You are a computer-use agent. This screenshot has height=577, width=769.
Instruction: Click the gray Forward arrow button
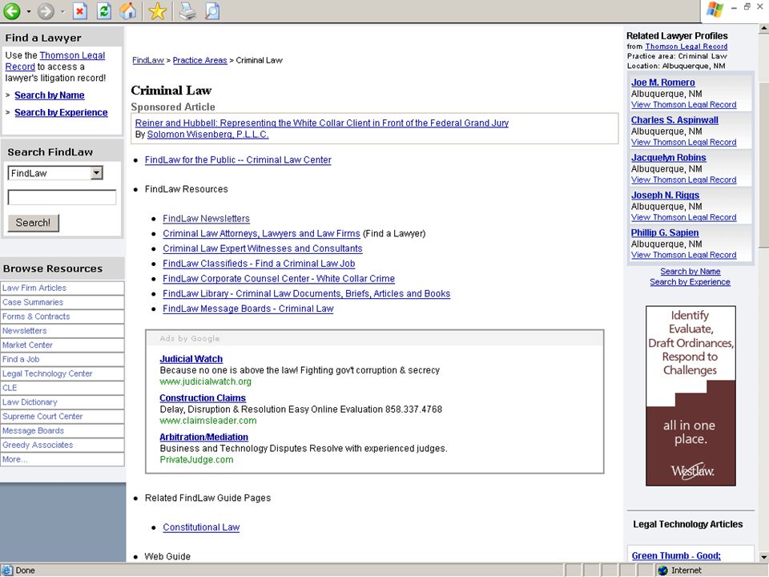point(46,10)
